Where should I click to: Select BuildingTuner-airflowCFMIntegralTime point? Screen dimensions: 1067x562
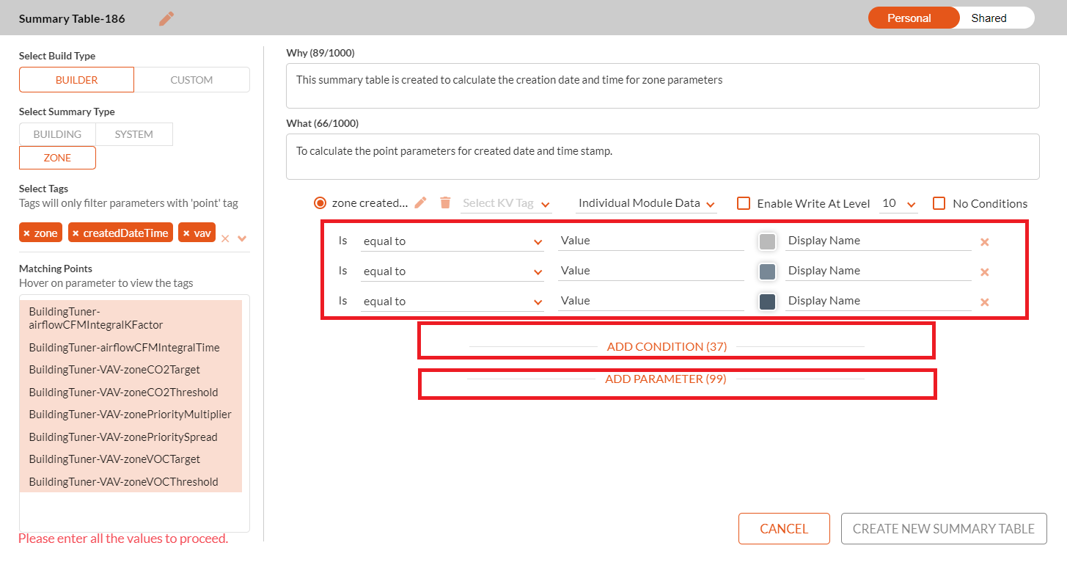click(131, 347)
